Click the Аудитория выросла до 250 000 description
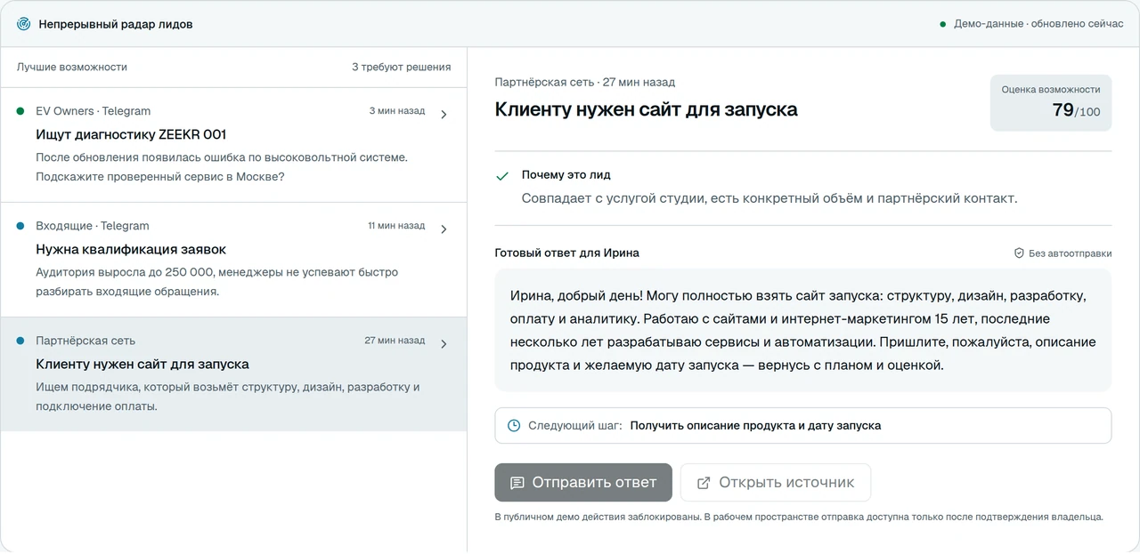Viewport: 1140px width, 554px height. click(217, 282)
